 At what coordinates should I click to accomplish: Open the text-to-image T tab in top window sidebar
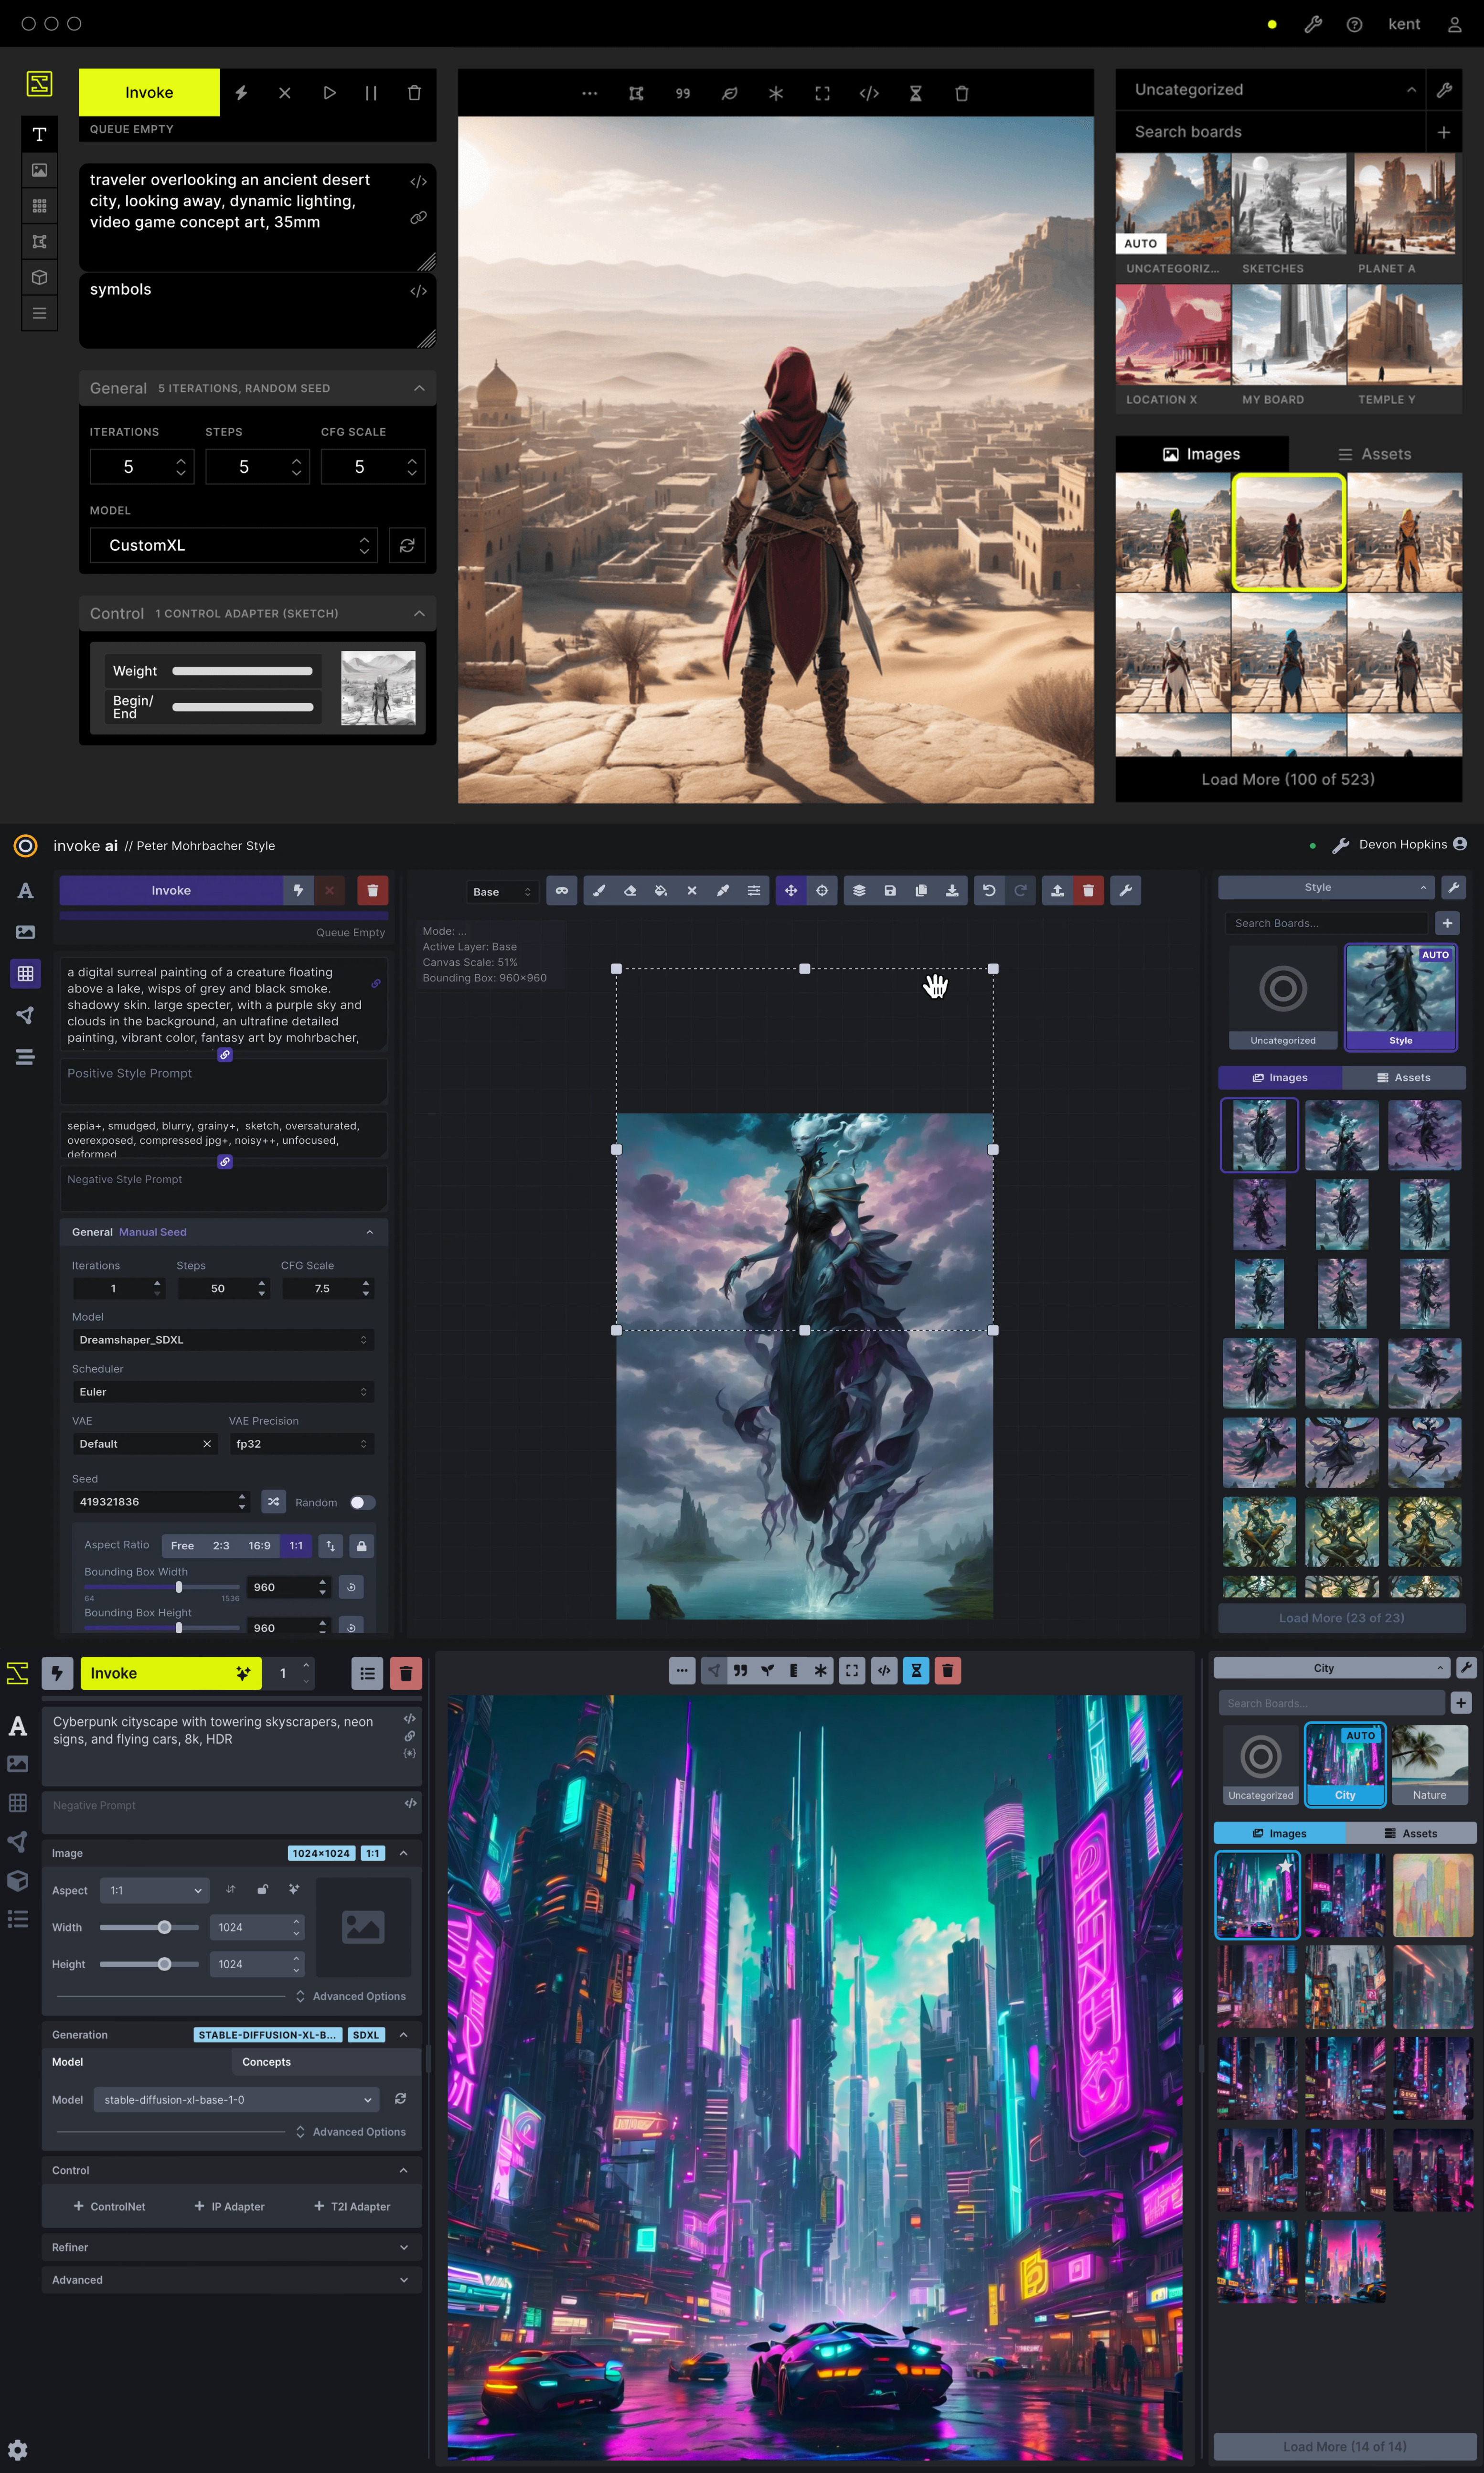coord(39,134)
